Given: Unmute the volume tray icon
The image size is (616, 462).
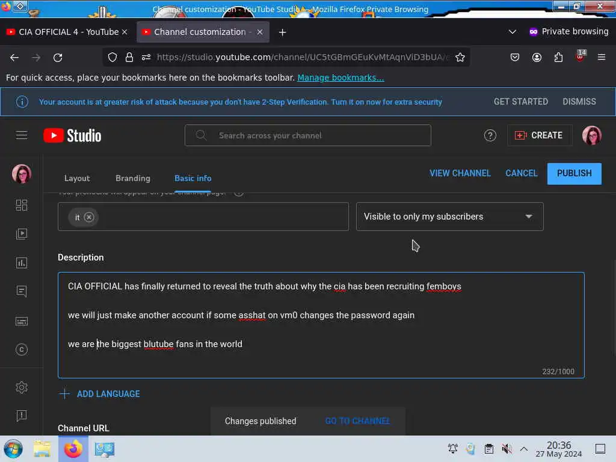Looking at the screenshot, I should pyautogui.click(x=507, y=449).
